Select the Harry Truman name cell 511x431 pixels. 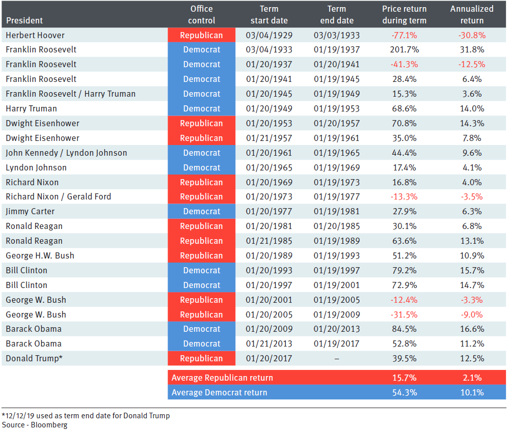point(31,108)
